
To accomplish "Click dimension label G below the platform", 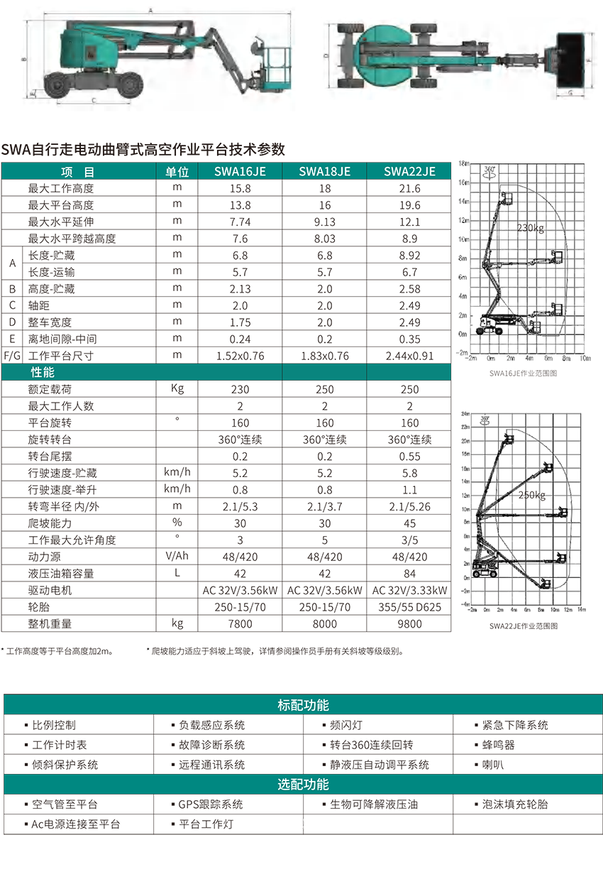I will click(570, 93).
